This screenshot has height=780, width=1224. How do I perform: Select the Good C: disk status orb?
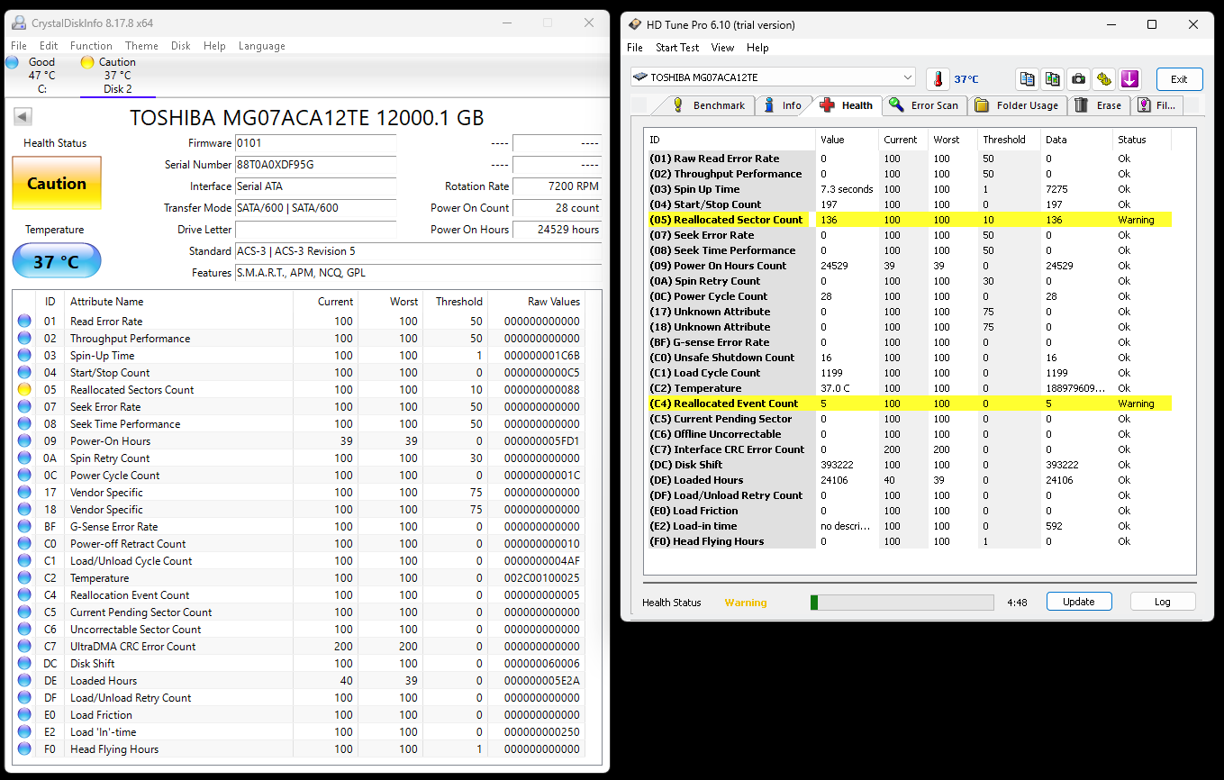click(12, 62)
